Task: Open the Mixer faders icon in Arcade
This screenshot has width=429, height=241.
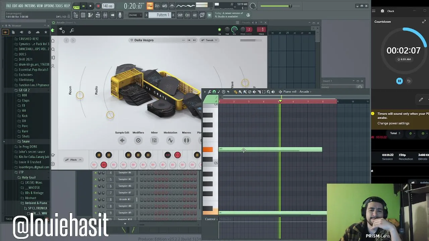Action: 154,140
